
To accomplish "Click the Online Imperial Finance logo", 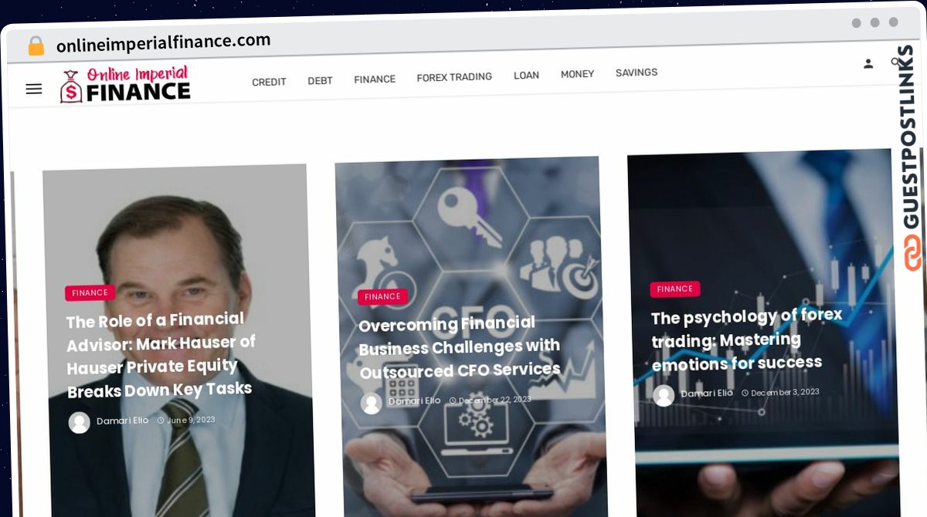I will pos(125,85).
